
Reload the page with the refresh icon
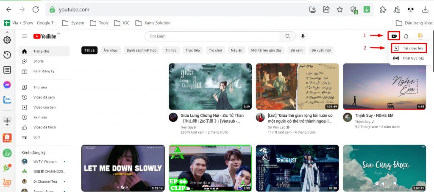[x=36, y=10]
